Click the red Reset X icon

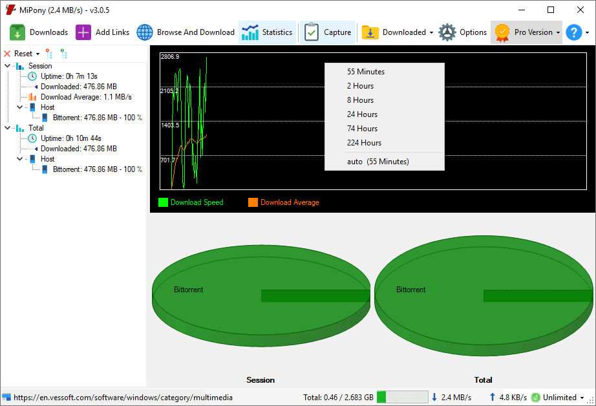pyautogui.click(x=7, y=54)
